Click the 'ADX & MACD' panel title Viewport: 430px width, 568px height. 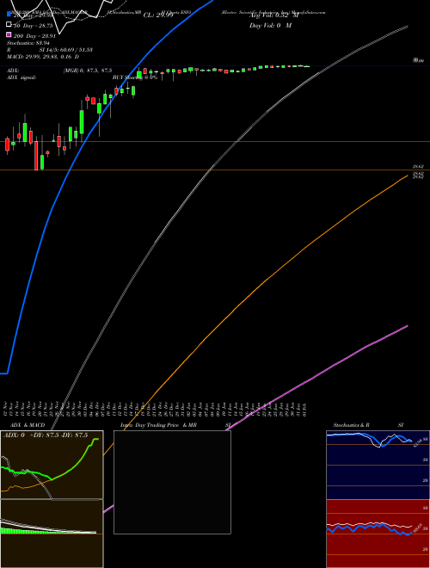28,425
